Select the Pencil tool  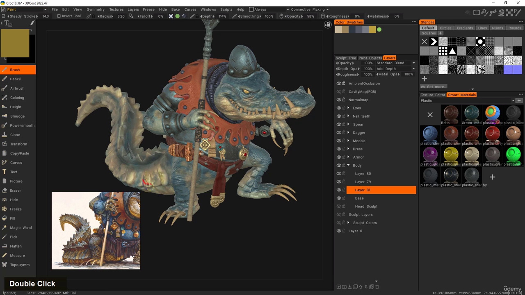click(18, 79)
